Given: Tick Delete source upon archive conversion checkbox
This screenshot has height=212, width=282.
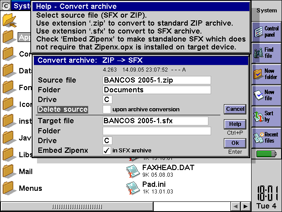Looking at the screenshot, I should click(x=107, y=109).
